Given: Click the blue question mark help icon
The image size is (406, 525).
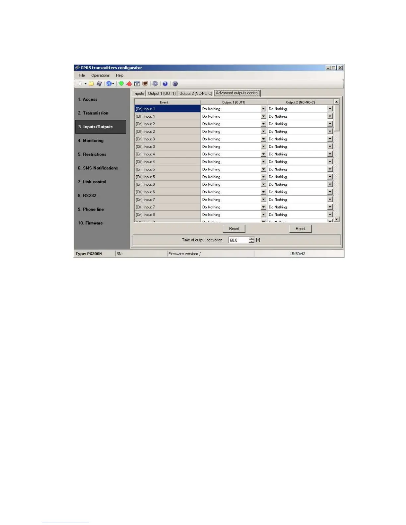Looking at the screenshot, I should 165,84.
